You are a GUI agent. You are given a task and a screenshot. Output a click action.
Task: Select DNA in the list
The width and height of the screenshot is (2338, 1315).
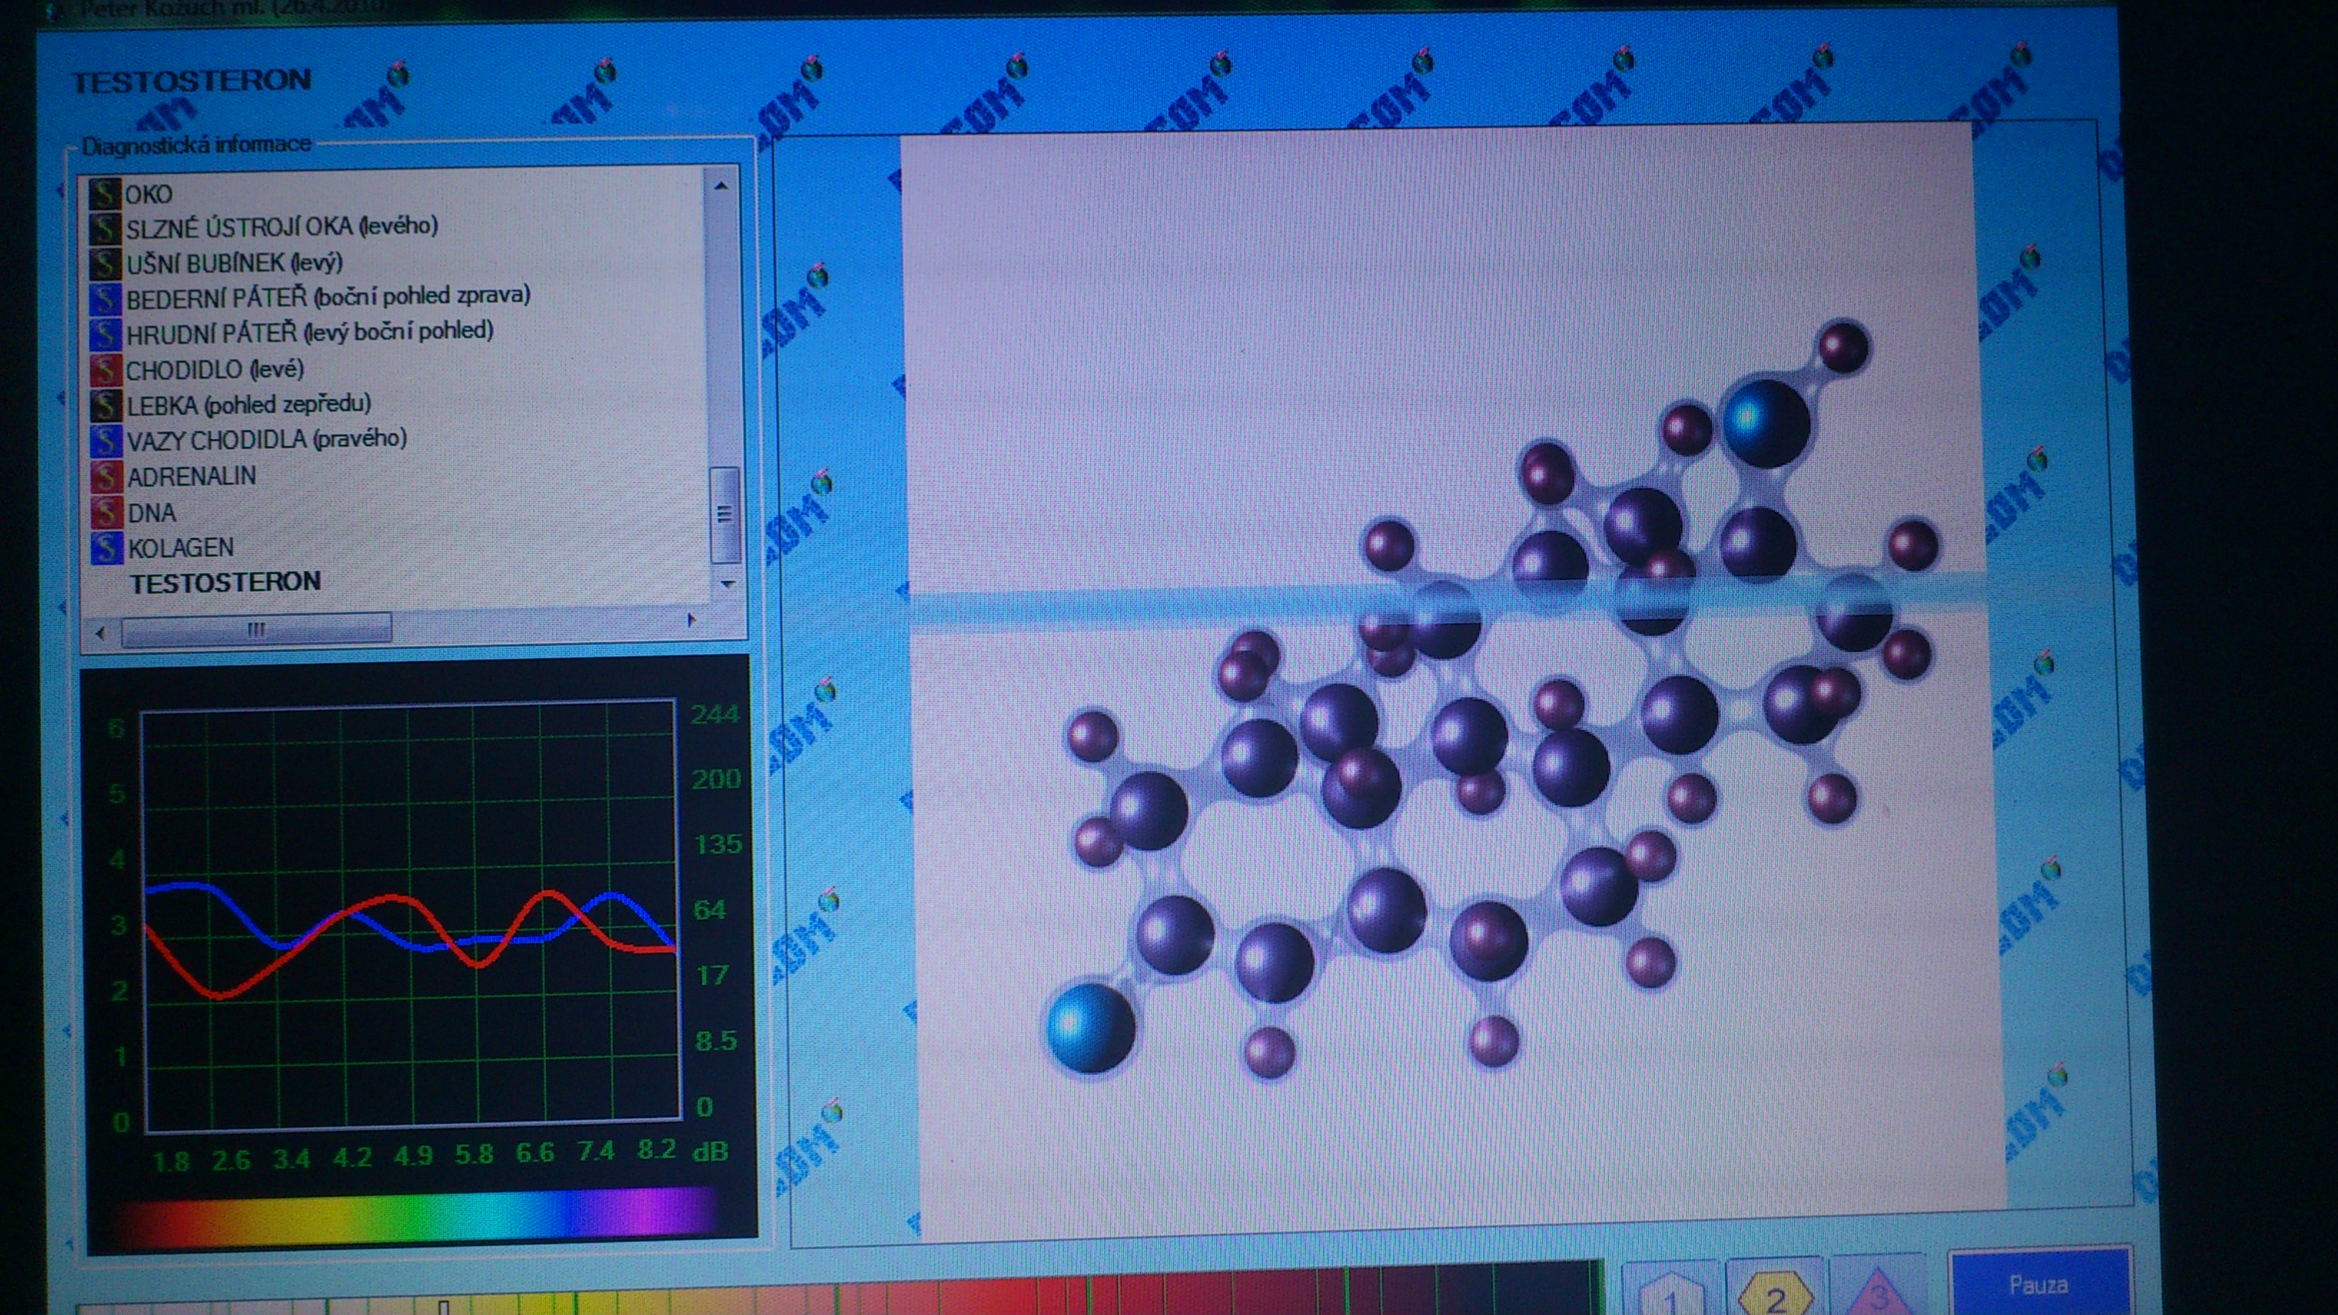click(x=152, y=513)
